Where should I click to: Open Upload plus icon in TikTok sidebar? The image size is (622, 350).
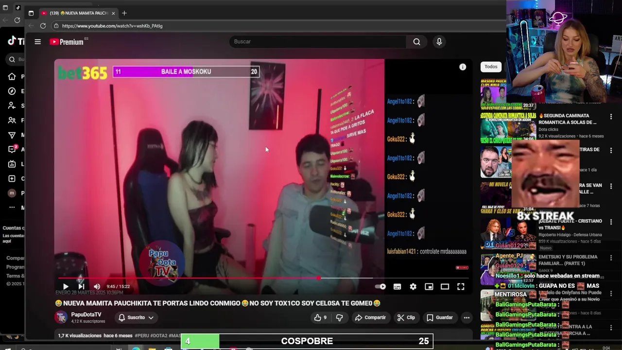[12, 178]
